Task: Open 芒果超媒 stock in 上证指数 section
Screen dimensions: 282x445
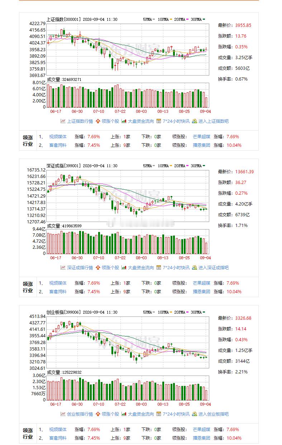Action: coord(201,137)
